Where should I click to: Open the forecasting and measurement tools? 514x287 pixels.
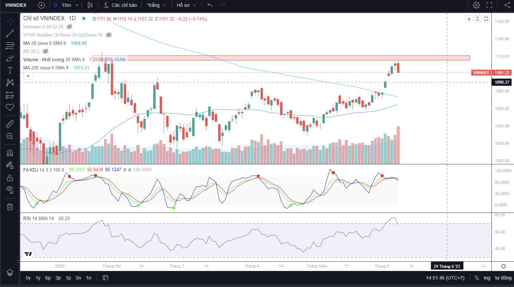(x=10, y=95)
